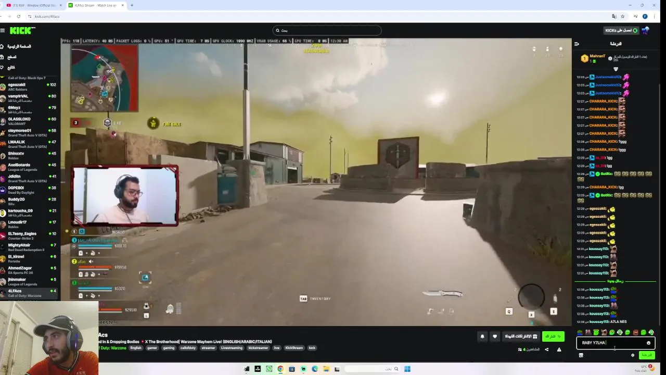Open Windows Start button on taskbar

407,369
